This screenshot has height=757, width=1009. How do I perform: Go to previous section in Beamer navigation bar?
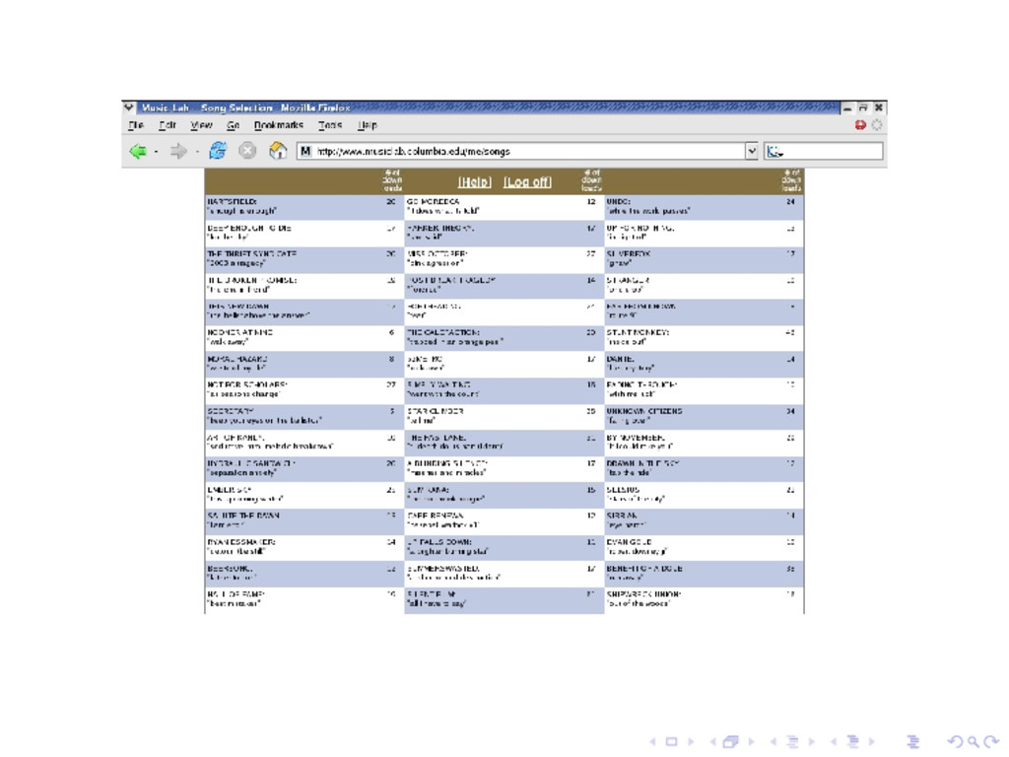coord(834,741)
